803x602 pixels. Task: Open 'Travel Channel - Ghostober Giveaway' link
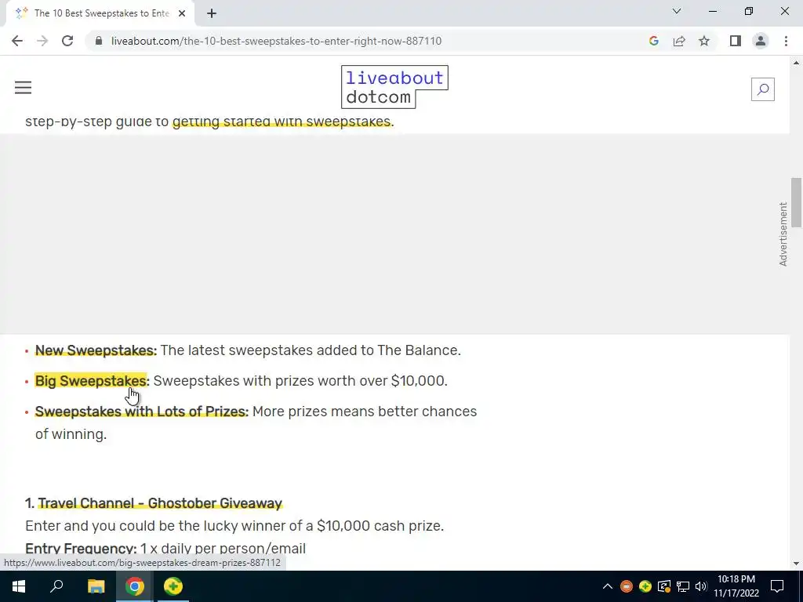point(160,503)
